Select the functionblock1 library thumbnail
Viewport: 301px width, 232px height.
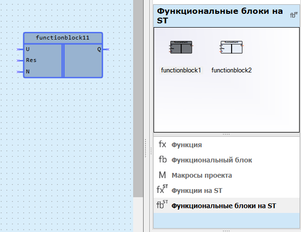point(181,48)
